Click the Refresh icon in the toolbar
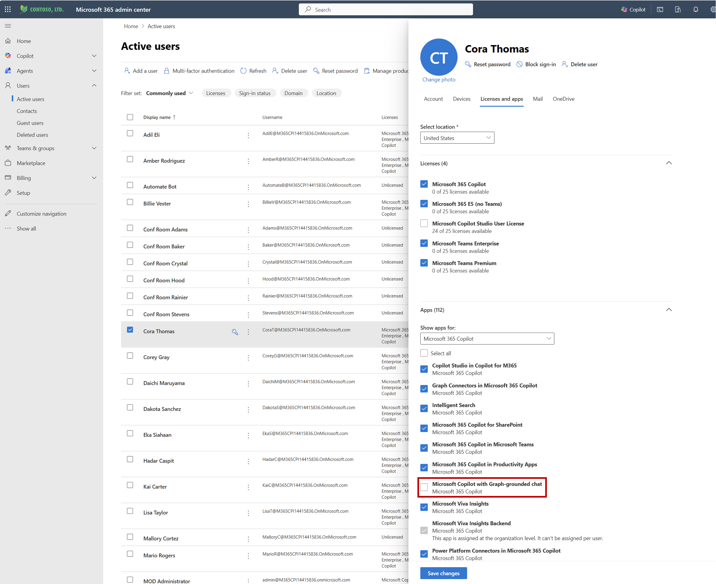 [243, 71]
